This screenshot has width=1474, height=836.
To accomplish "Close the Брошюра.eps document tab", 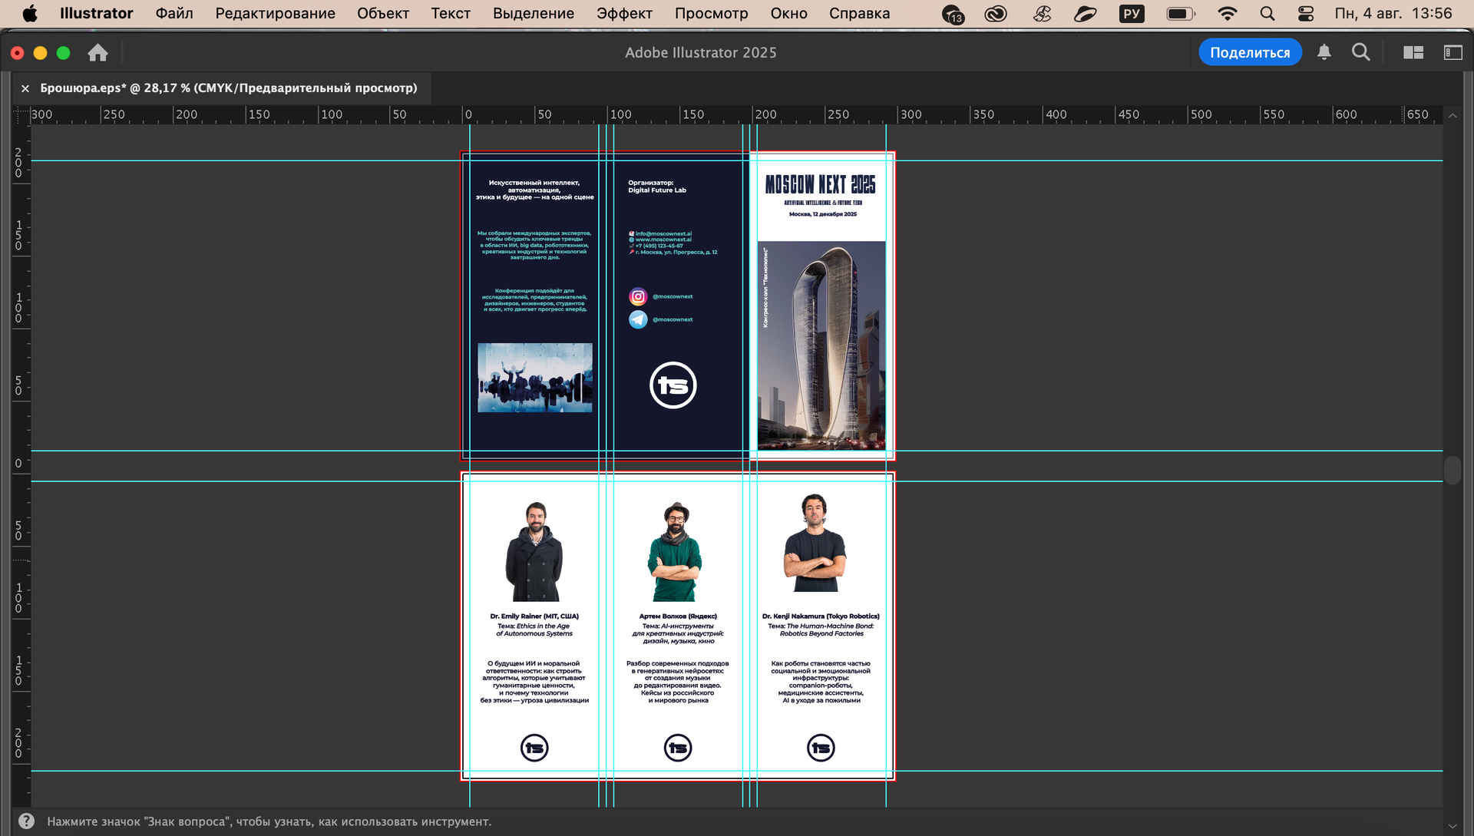I will tap(25, 88).
